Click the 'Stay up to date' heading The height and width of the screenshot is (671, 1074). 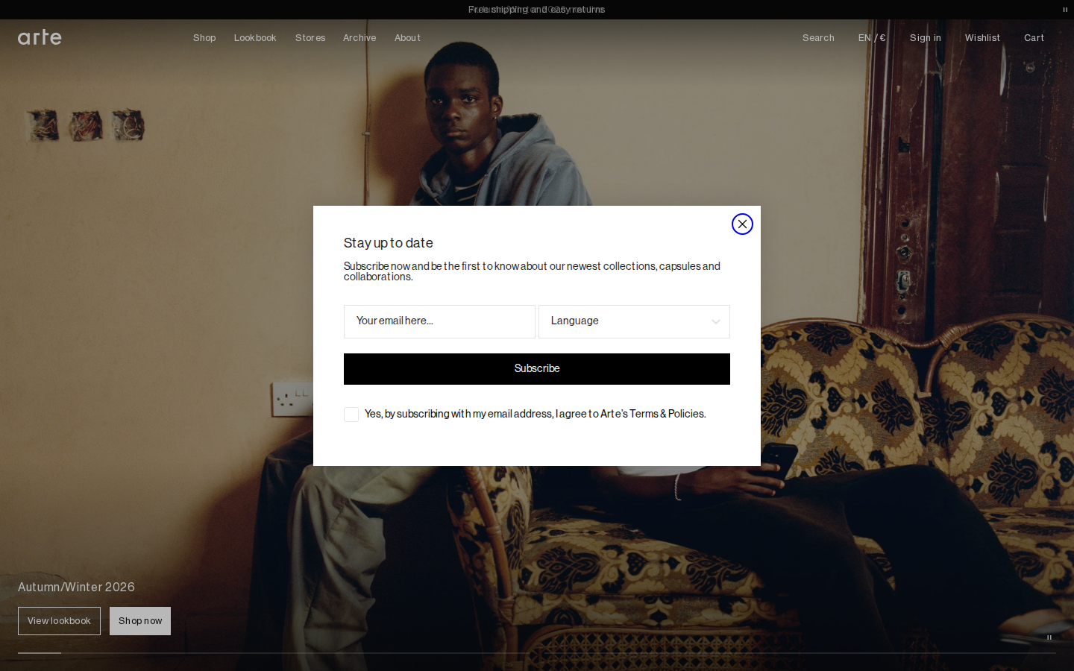(388, 243)
